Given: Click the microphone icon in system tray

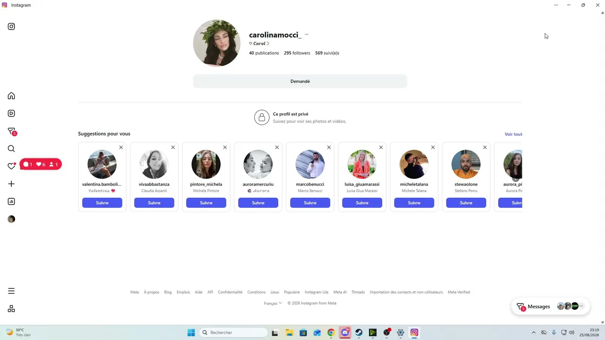Looking at the screenshot, I should 554,332.
